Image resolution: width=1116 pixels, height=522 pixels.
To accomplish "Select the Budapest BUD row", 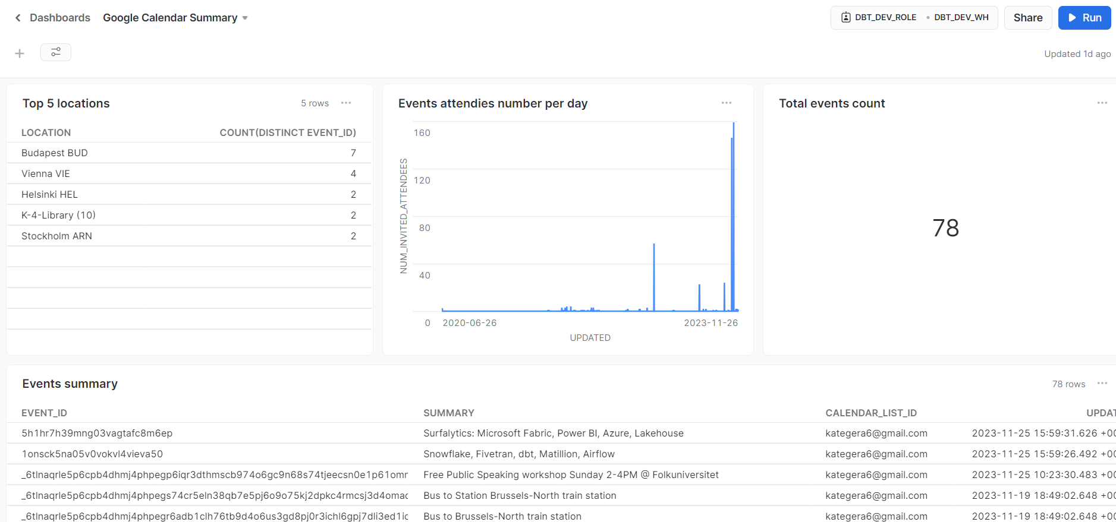I will point(189,153).
